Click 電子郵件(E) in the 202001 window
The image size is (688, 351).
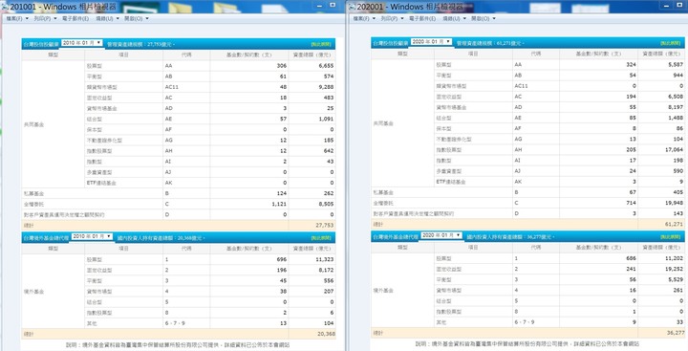click(422, 18)
